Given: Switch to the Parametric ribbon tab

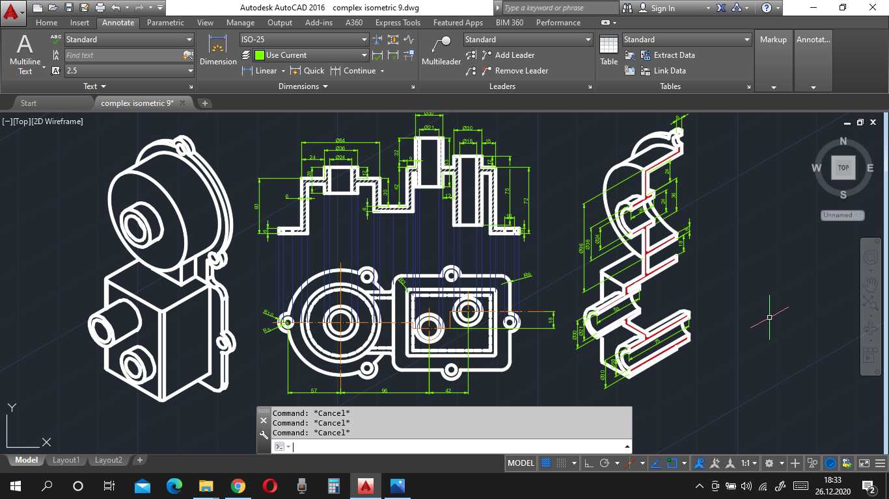Looking at the screenshot, I should [165, 22].
